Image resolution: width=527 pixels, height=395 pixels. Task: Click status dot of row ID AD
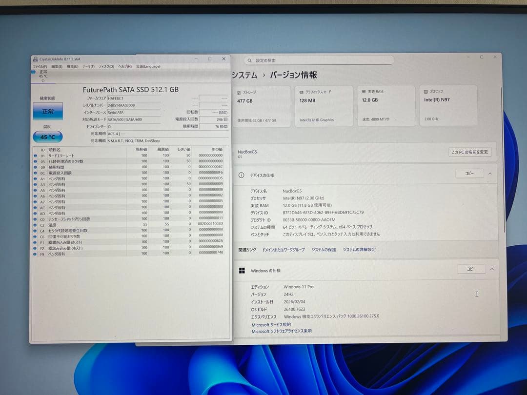pos(35,213)
